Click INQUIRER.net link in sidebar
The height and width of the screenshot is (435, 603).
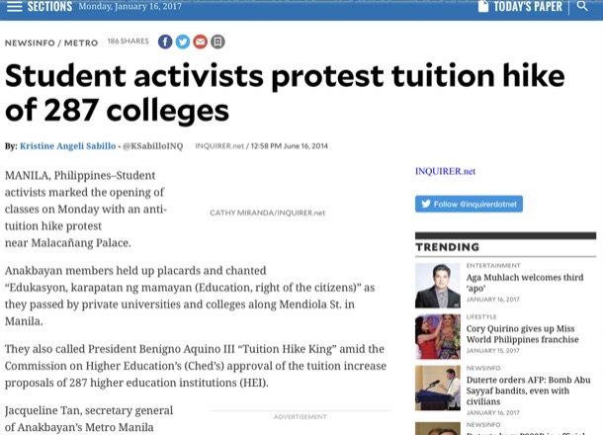(445, 171)
